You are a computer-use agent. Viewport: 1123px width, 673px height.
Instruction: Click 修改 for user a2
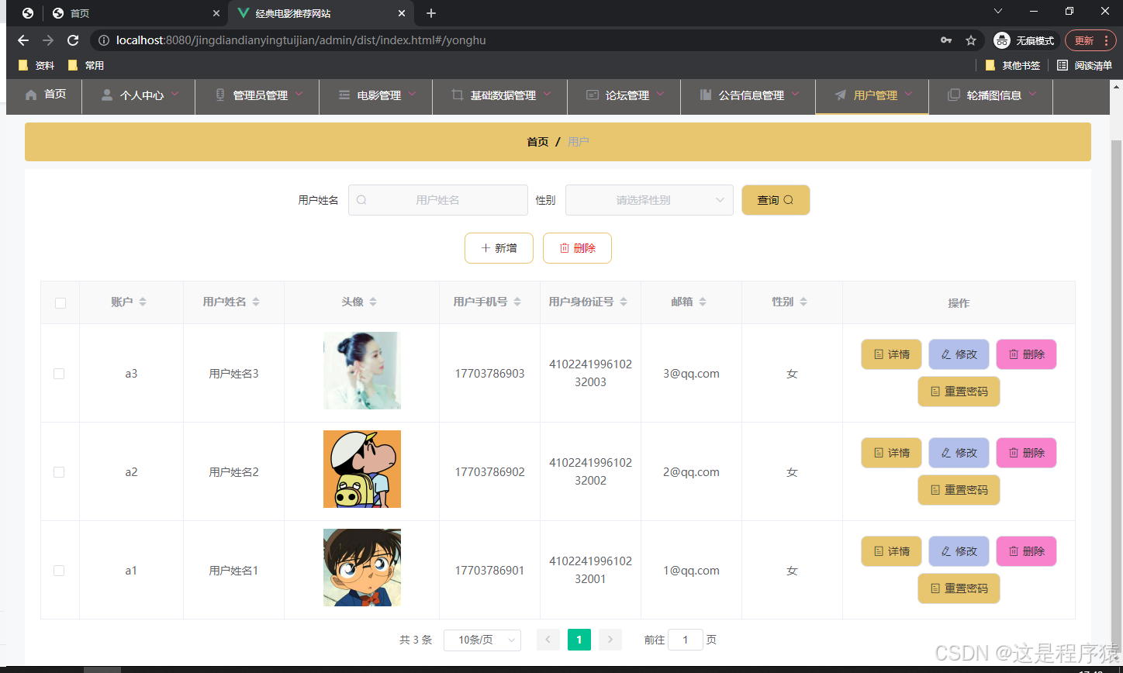[x=959, y=453]
